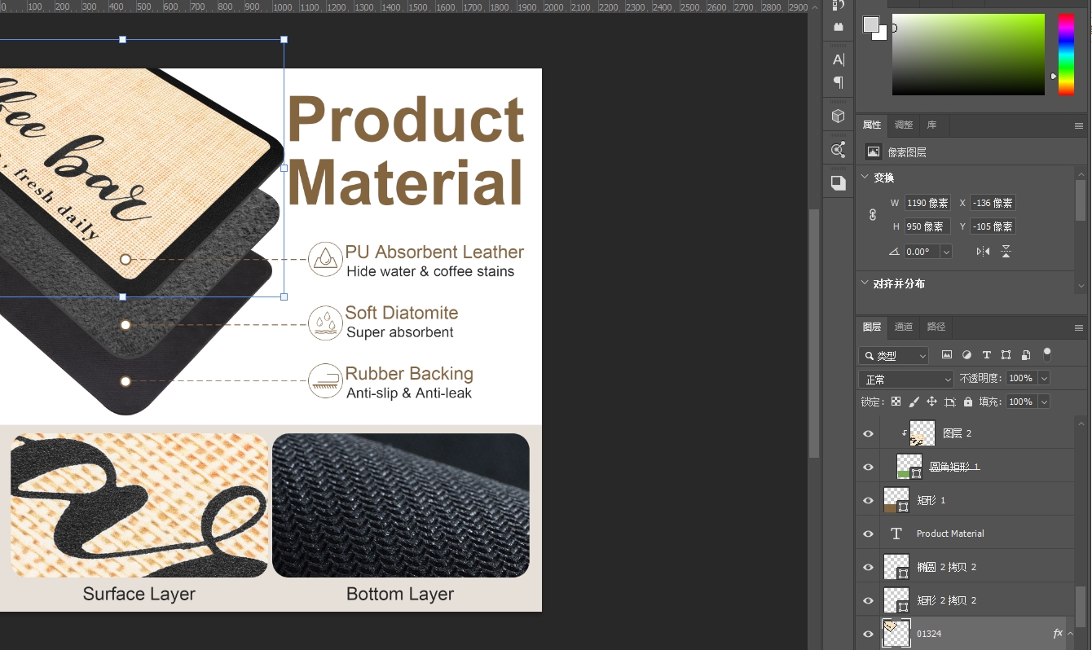Click the foreground color swatch
The height and width of the screenshot is (650, 1092).
871,24
